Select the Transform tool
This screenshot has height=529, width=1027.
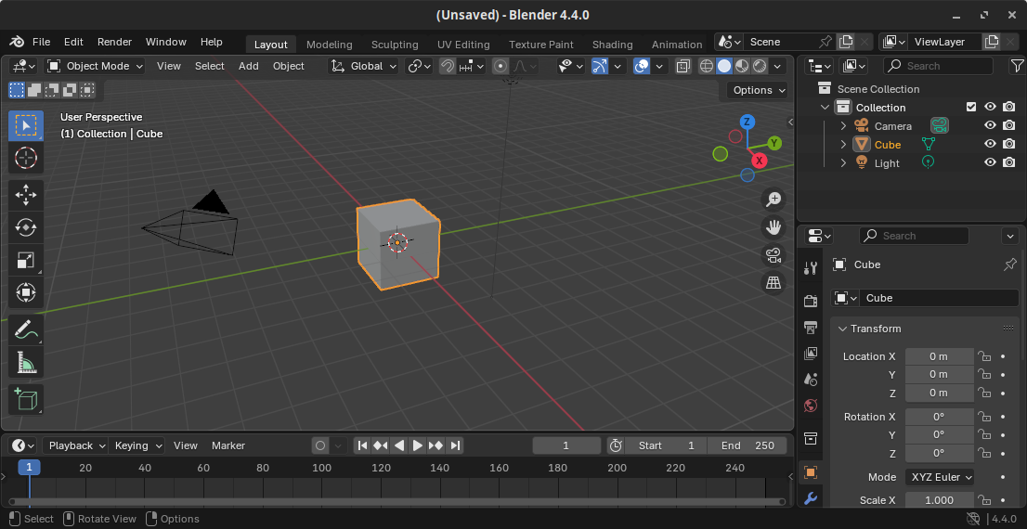click(26, 292)
